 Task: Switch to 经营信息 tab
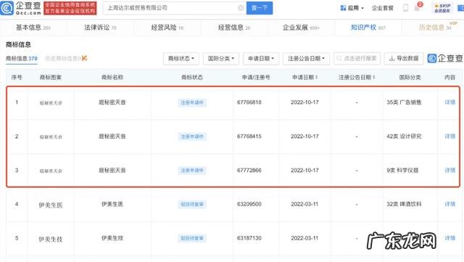point(234,28)
